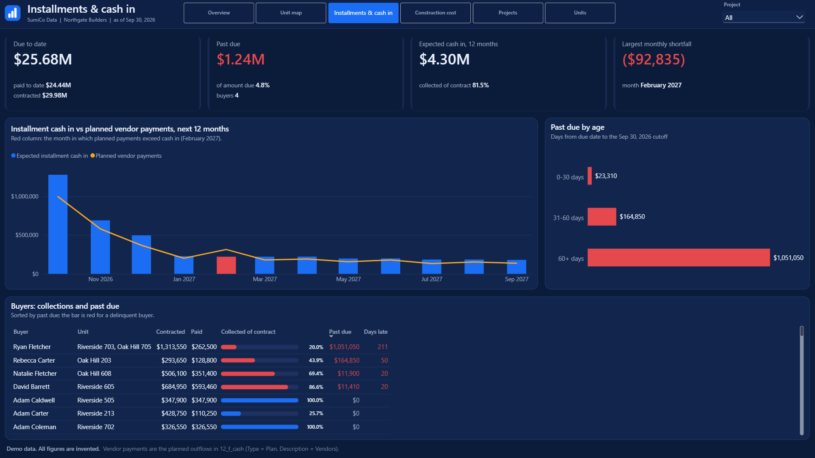Image resolution: width=815 pixels, height=458 pixels.
Task: Sort table by the Buyer column header
Action: click(21, 332)
